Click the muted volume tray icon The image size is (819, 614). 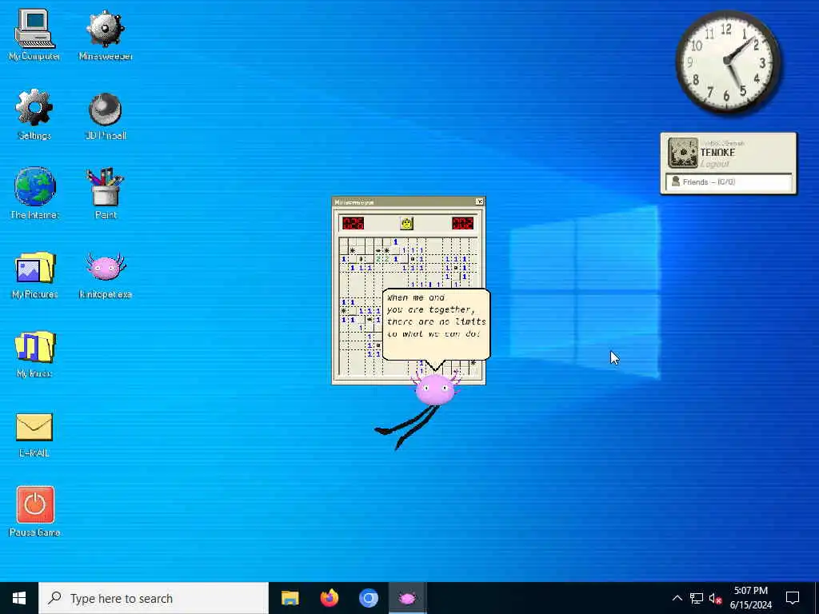tap(716, 598)
